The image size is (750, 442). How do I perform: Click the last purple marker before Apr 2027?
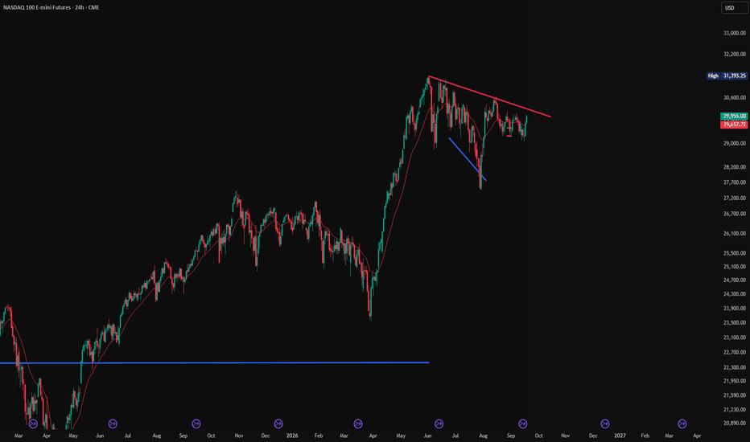click(682, 424)
